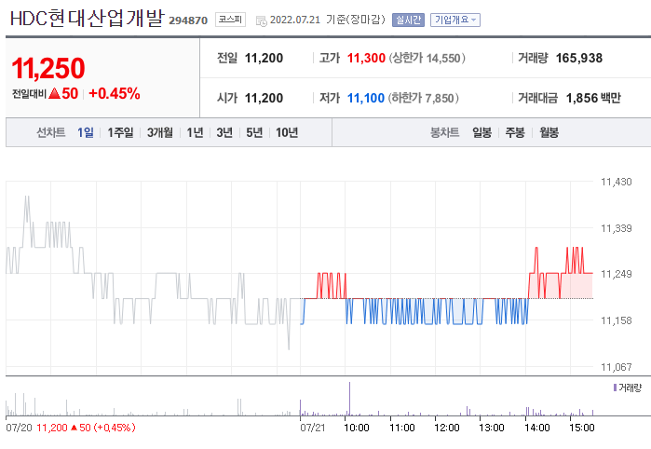Click the 거래량 legend marker below the chart
This screenshot has width=651, height=449.
616,388
